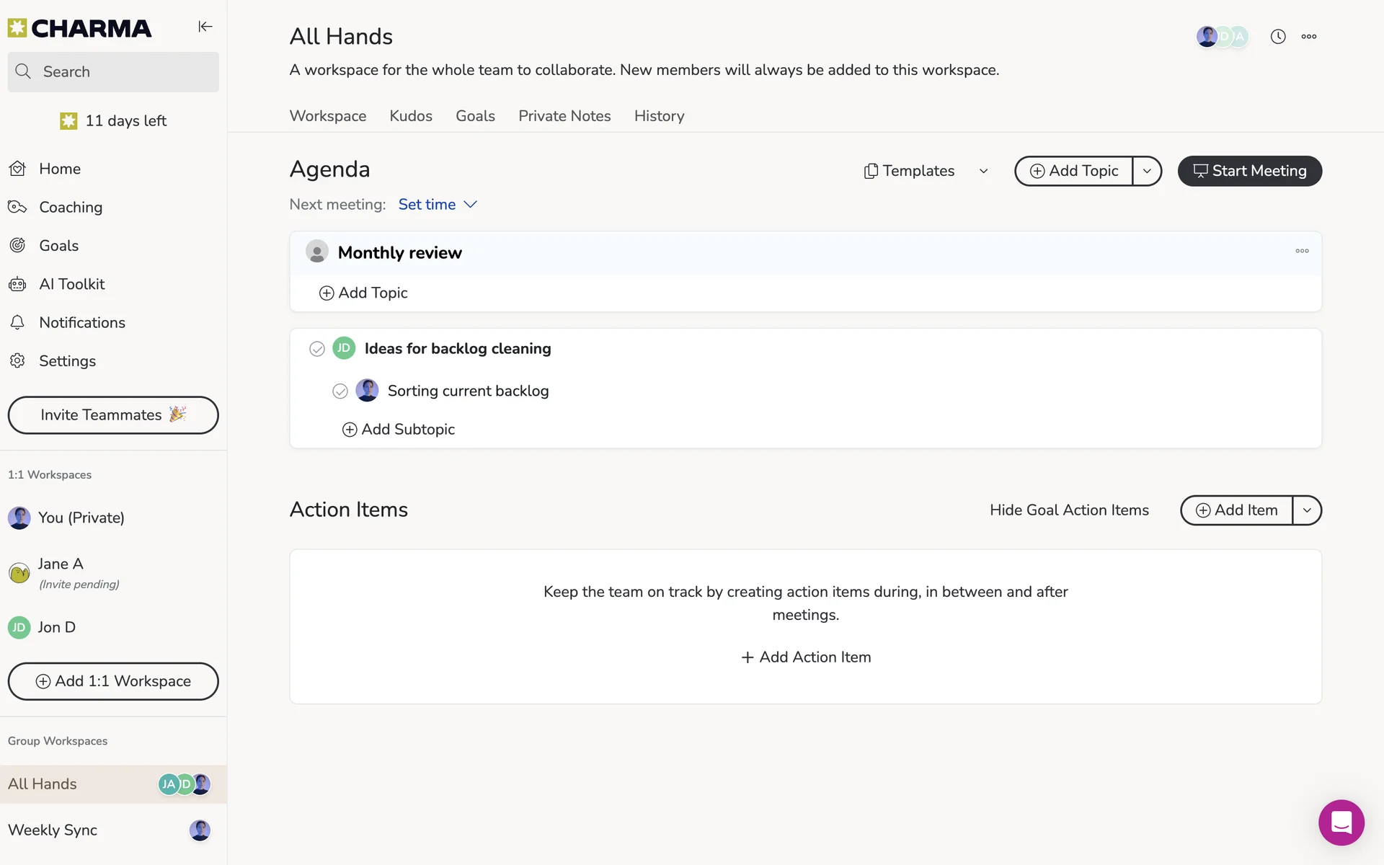Switch to the Kudos tab
The height and width of the screenshot is (865, 1384).
click(x=411, y=116)
